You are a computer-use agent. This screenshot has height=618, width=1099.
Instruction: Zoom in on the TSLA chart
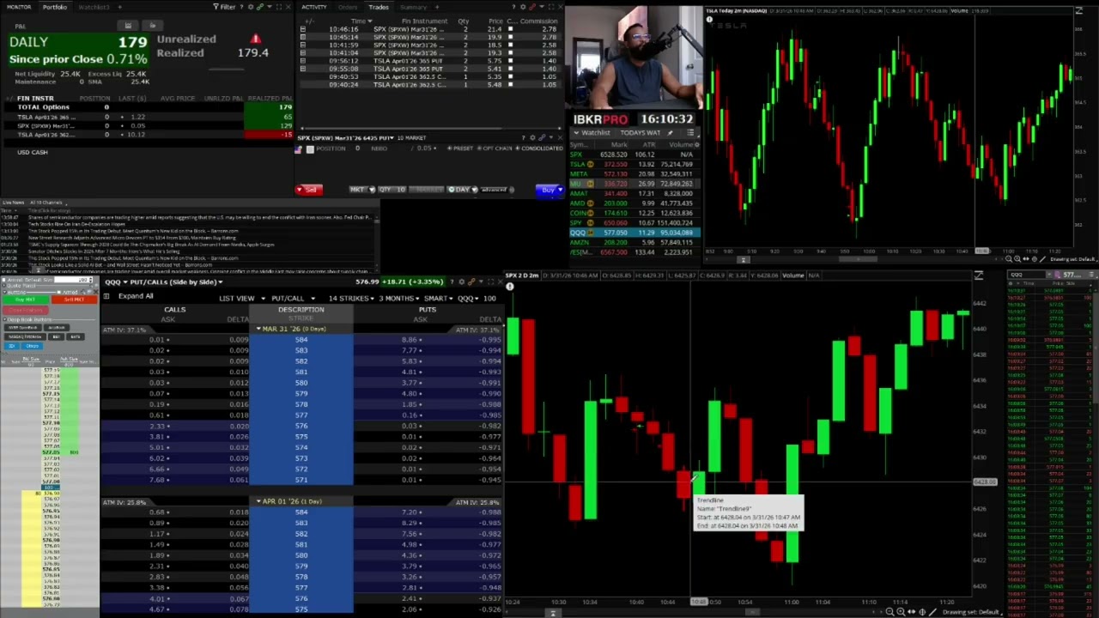point(1017,259)
